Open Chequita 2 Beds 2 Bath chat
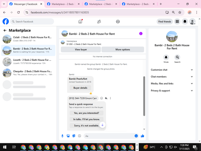 tap(28, 73)
